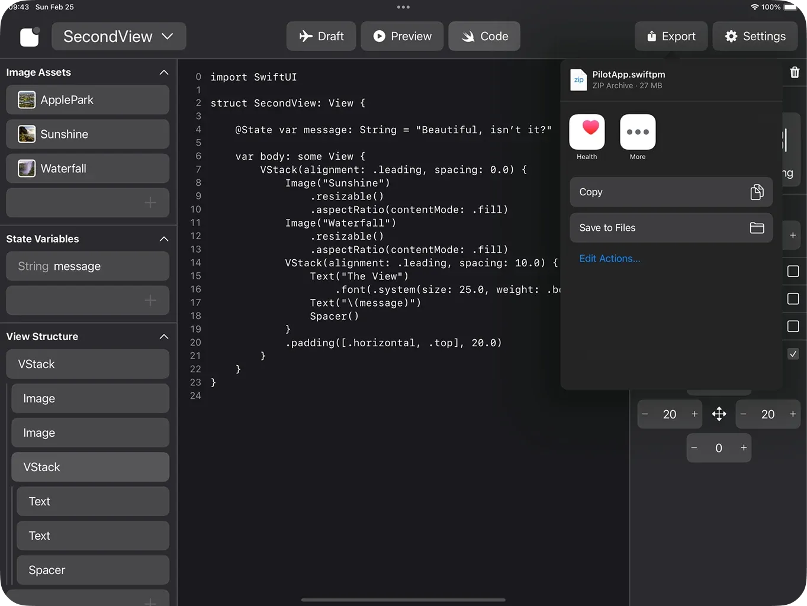Switch to Preview mode
The width and height of the screenshot is (807, 606).
pyautogui.click(x=402, y=36)
